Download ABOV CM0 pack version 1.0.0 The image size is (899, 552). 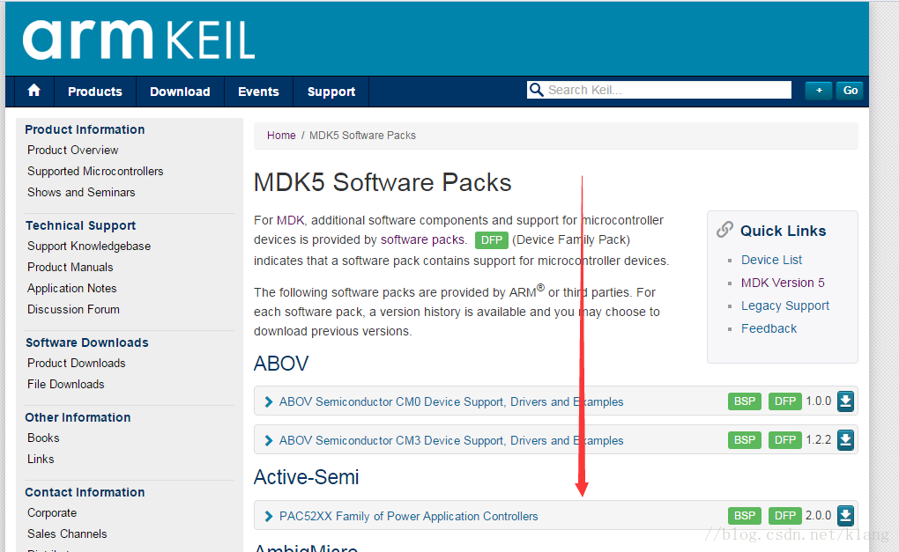(846, 401)
